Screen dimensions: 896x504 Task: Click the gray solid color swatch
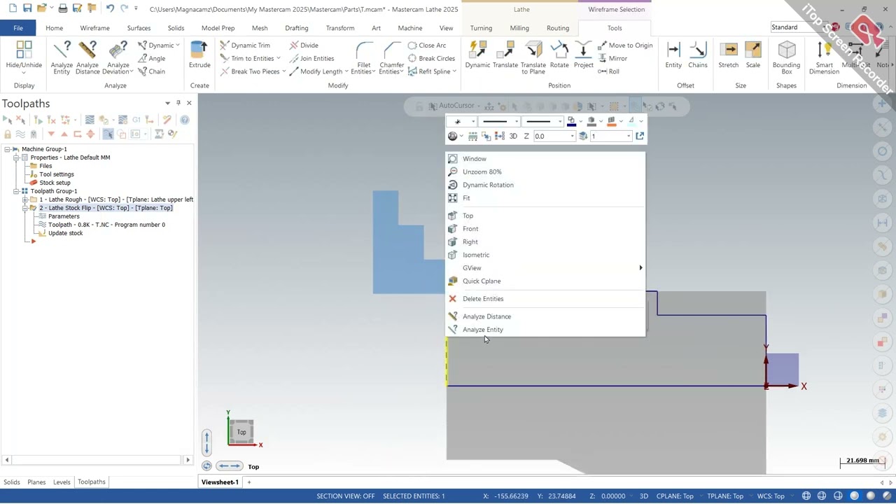(x=591, y=122)
